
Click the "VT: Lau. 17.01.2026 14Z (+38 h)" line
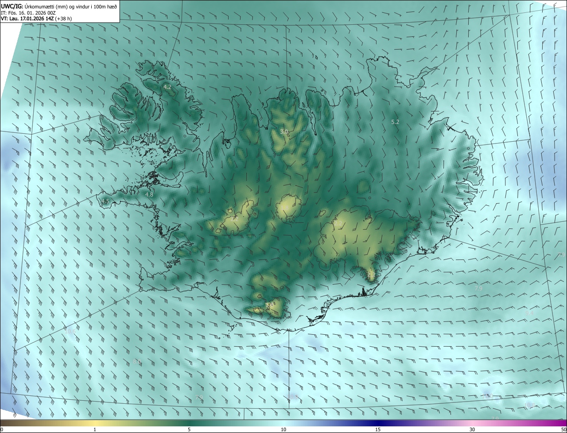click(x=36, y=19)
